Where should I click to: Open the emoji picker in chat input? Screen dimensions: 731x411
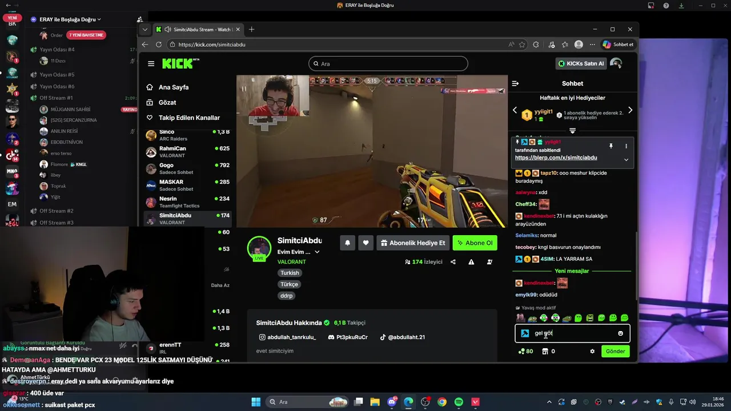coord(620,333)
